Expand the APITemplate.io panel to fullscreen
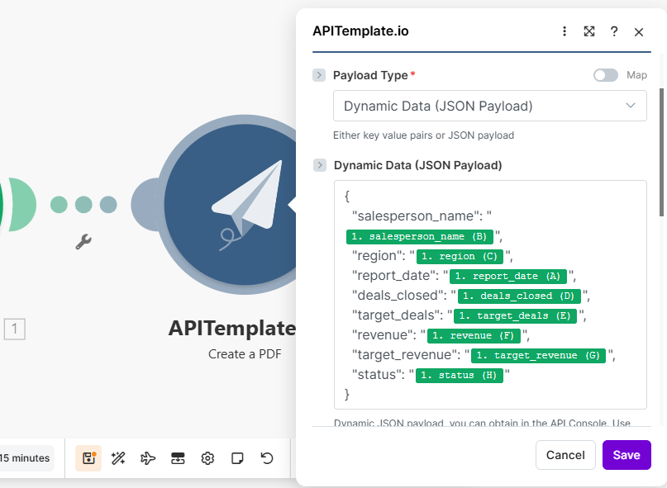 tap(589, 31)
